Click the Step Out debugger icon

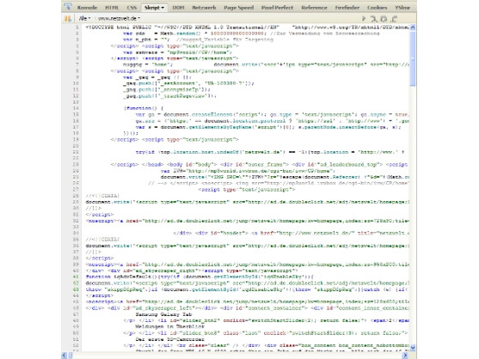coord(394,19)
